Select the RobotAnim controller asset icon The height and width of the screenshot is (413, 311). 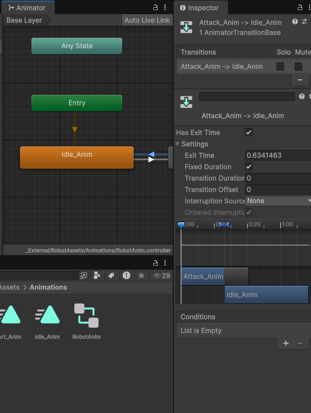86,316
